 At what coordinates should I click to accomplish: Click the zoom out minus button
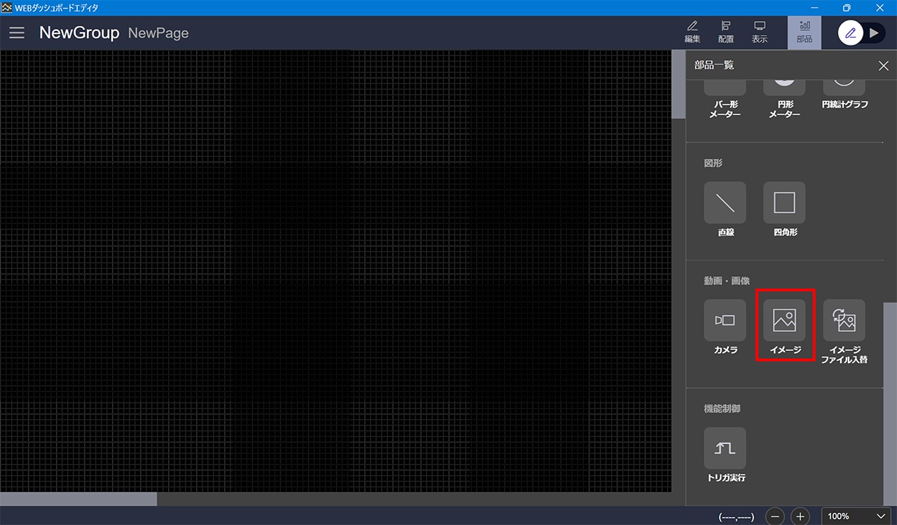pos(775,517)
